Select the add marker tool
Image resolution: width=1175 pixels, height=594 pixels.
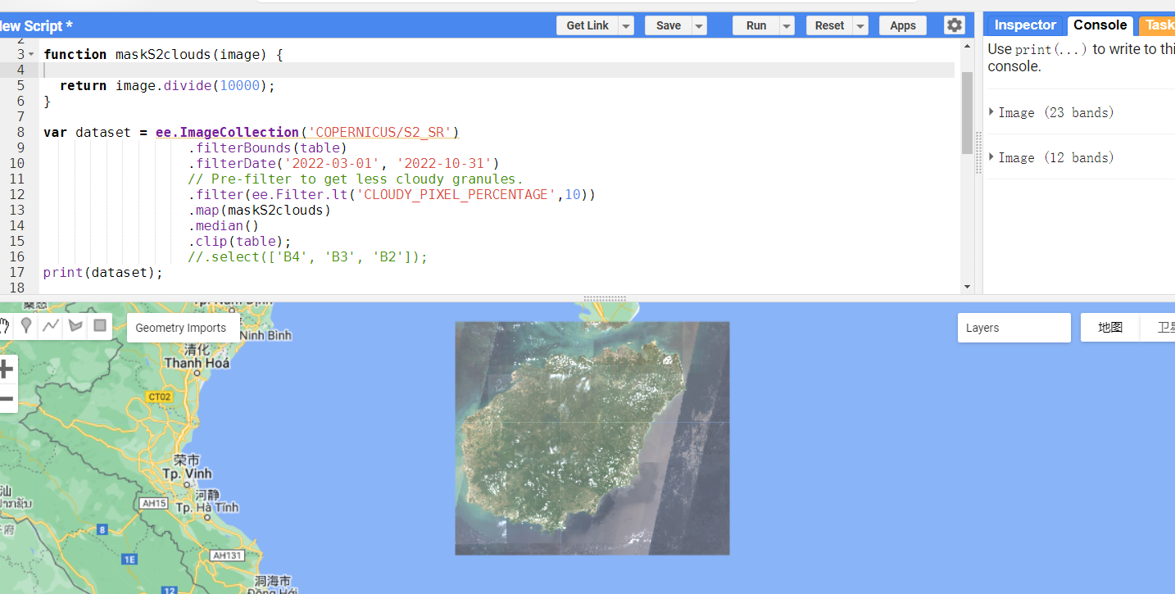[x=26, y=326]
